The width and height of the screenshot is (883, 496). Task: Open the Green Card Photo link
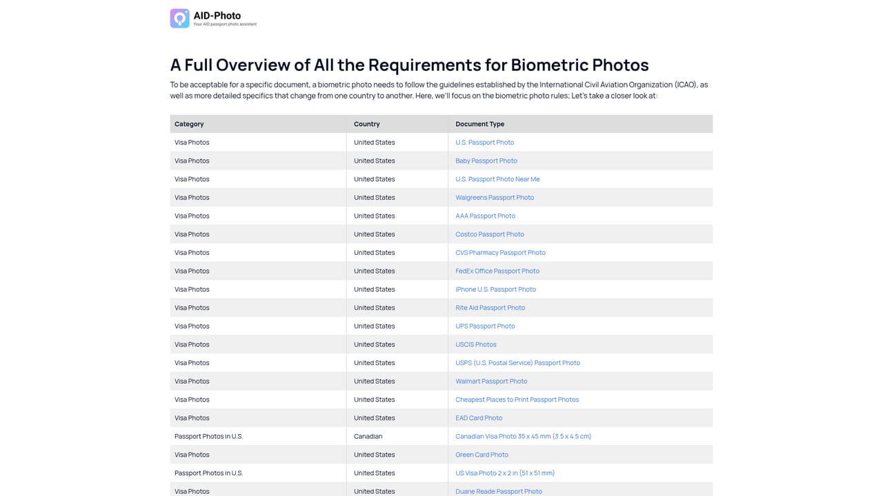click(x=482, y=455)
